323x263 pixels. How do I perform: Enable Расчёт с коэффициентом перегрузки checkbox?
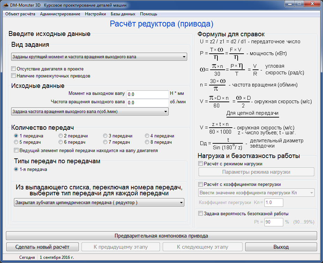click(x=200, y=184)
